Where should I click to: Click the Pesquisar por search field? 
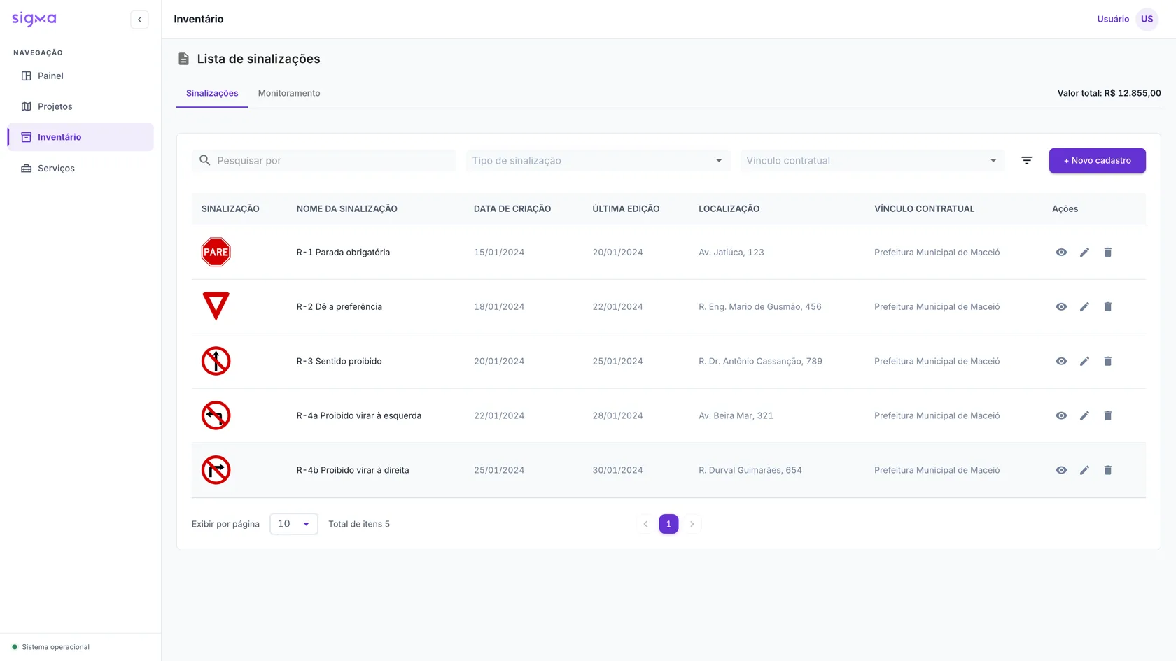[x=324, y=160]
